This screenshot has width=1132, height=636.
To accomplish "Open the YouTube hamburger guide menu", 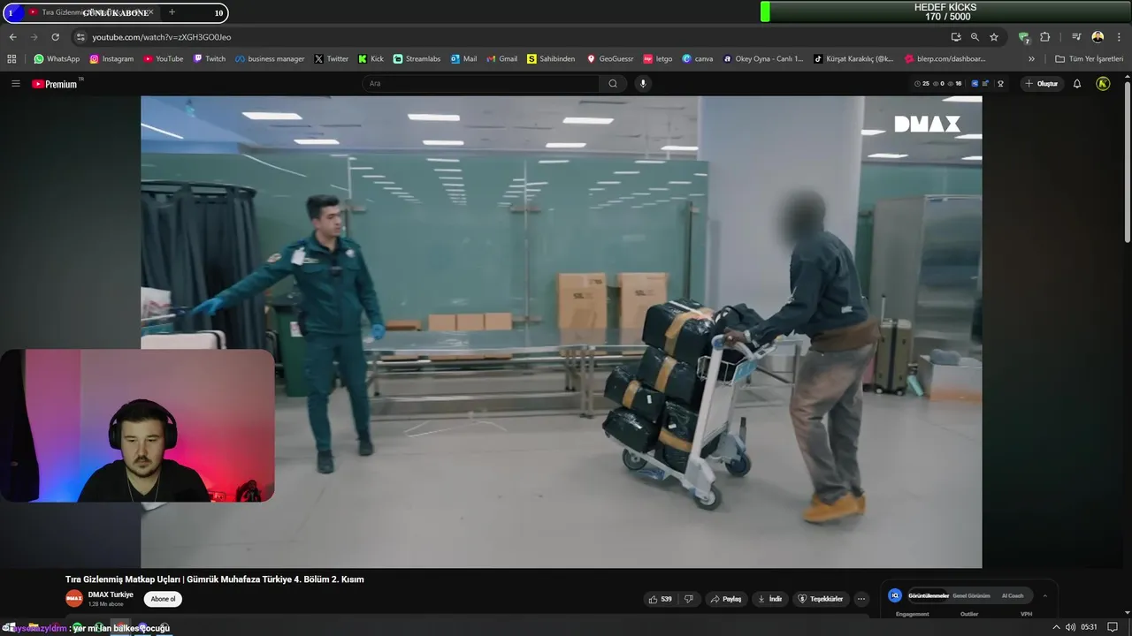I will [16, 84].
